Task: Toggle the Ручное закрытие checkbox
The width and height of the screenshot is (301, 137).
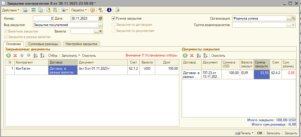Action: [114, 18]
